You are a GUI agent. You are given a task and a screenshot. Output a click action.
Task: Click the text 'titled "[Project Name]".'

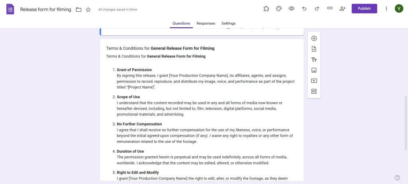(136, 87)
